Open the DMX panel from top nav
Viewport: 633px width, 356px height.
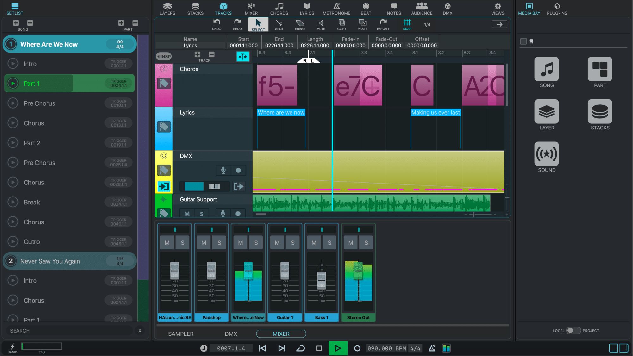[447, 7]
